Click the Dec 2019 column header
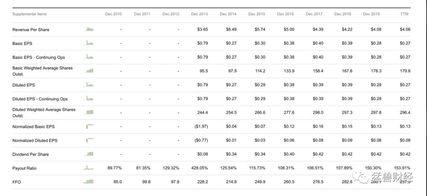Image resolution: width=427 pixels, height=196 pixels. pos(371,14)
